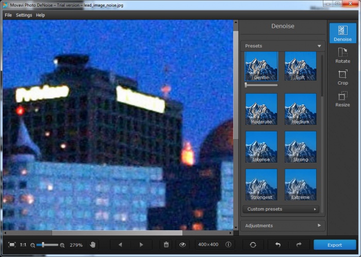361x257 pixels.
Task: Open the Help menu
Action: (40, 15)
